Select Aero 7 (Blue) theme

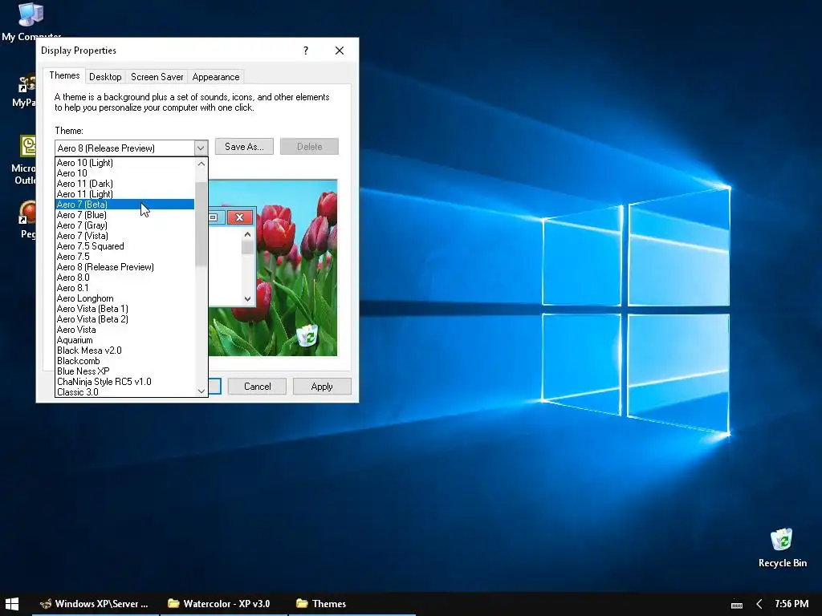pos(124,215)
